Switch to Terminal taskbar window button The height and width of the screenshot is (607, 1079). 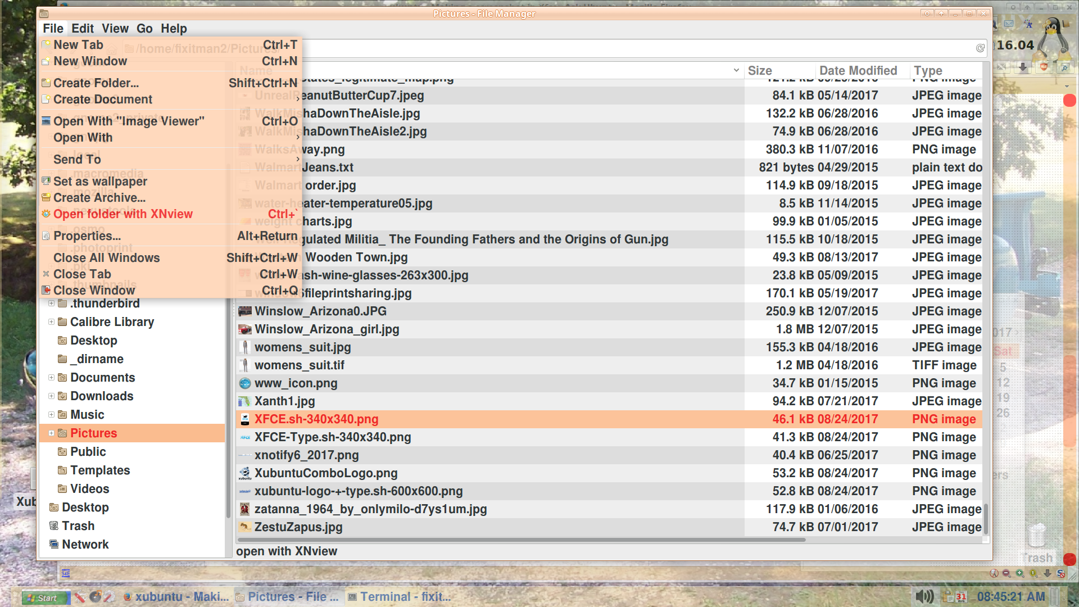tap(400, 597)
